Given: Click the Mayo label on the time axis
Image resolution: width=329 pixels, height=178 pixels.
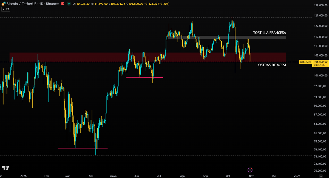Looking at the screenshot, I should coord(113,176).
